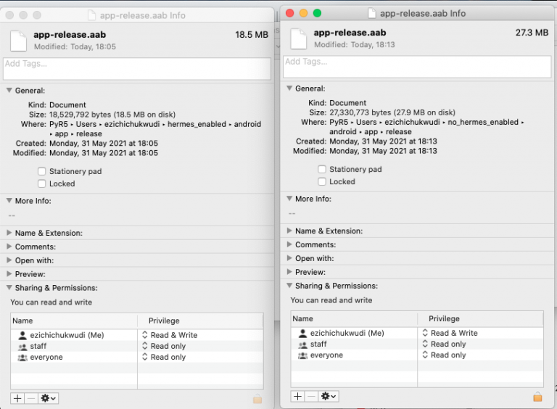
Task: Add a permission user with plus in left window
Action: (17, 398)
